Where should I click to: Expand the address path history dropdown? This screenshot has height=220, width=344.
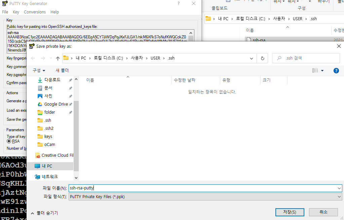[x=252, y=58]
